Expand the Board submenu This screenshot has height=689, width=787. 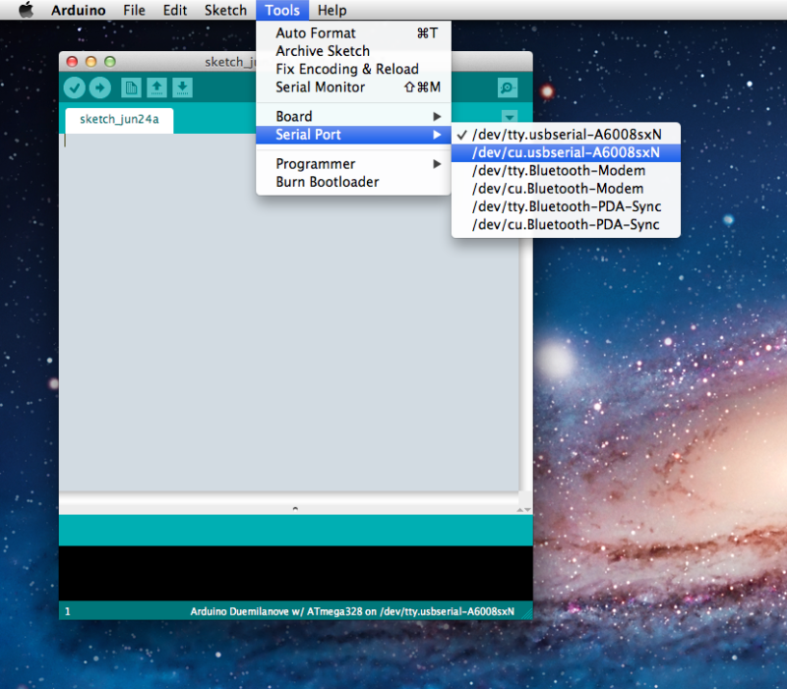point(353,116)
